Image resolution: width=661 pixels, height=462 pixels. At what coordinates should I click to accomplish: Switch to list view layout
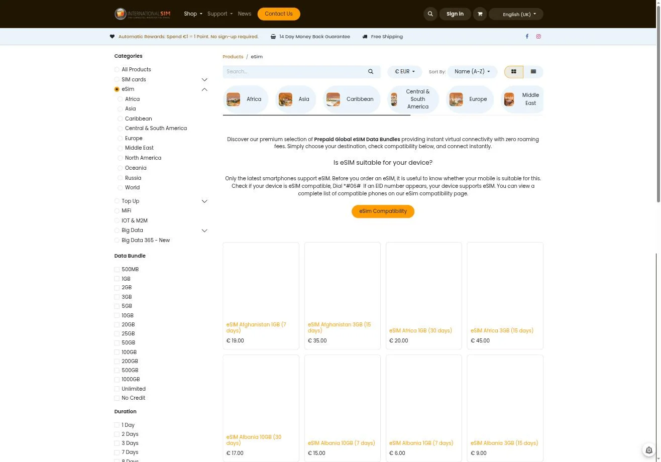pos(533,72)
